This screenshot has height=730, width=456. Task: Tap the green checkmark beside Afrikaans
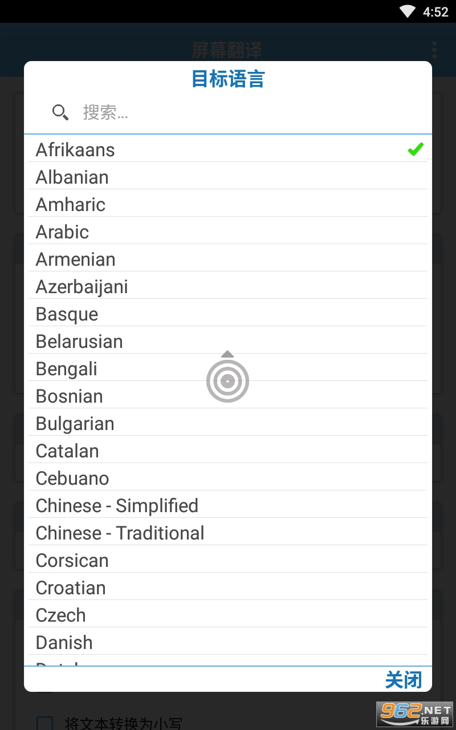click(416, 149)
